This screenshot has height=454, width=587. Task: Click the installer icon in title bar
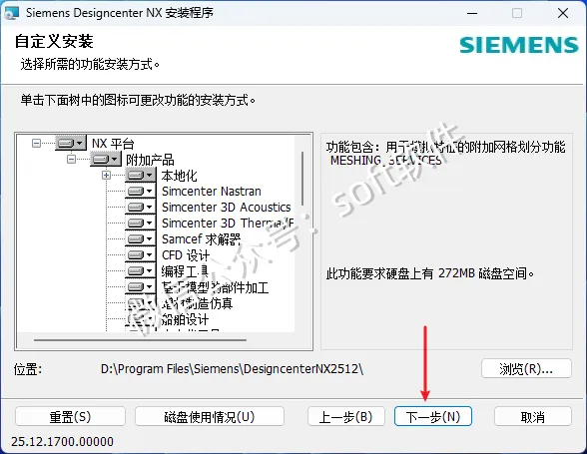pyautogui.click(x=11, y=13)
